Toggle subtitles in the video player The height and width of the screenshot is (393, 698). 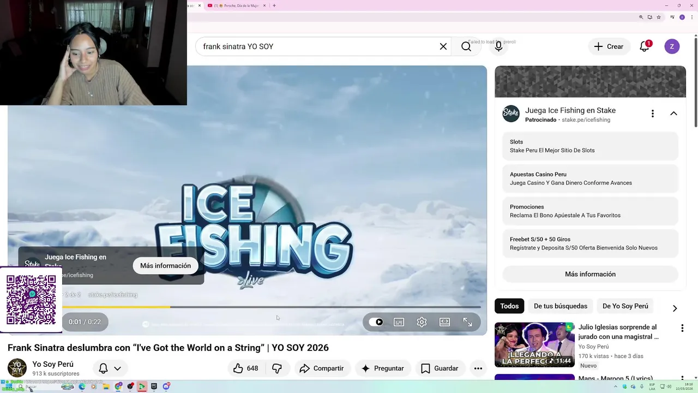click(399, 322)
